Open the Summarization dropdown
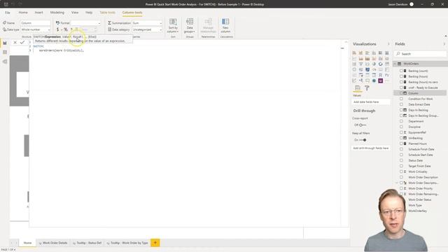Image resolution: width=448 pixels, height=252 pixels. pos(147,23)
